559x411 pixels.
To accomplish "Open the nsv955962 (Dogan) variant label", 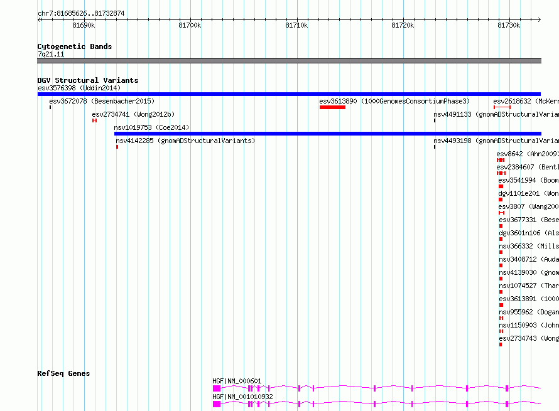I will click(529, 312).
